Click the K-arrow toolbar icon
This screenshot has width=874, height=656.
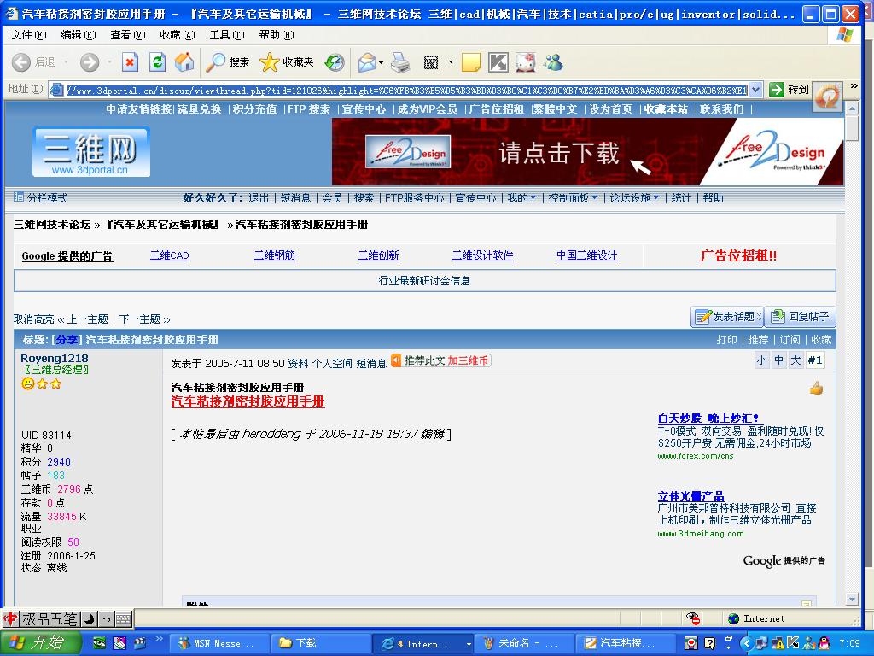(x=498, y=61)
